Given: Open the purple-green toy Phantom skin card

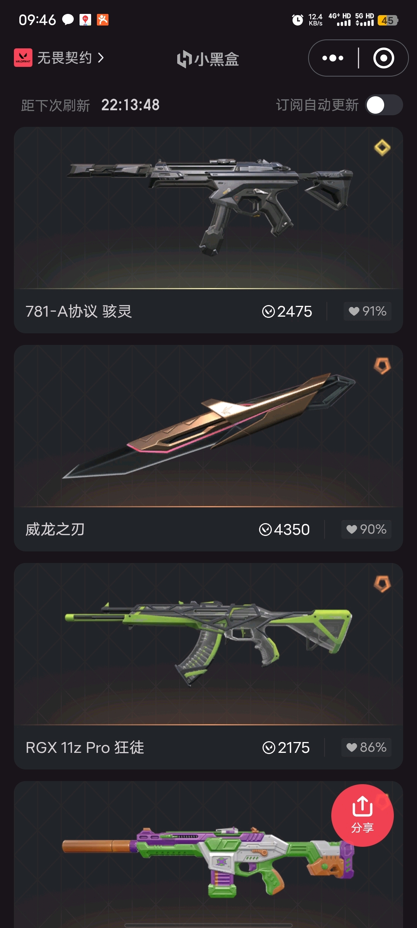Looking at the screenshot, I should (208, 855).
